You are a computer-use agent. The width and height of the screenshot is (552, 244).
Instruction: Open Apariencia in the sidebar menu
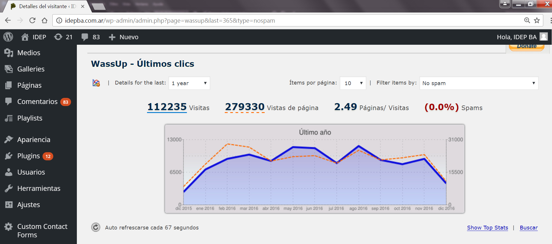34,140
